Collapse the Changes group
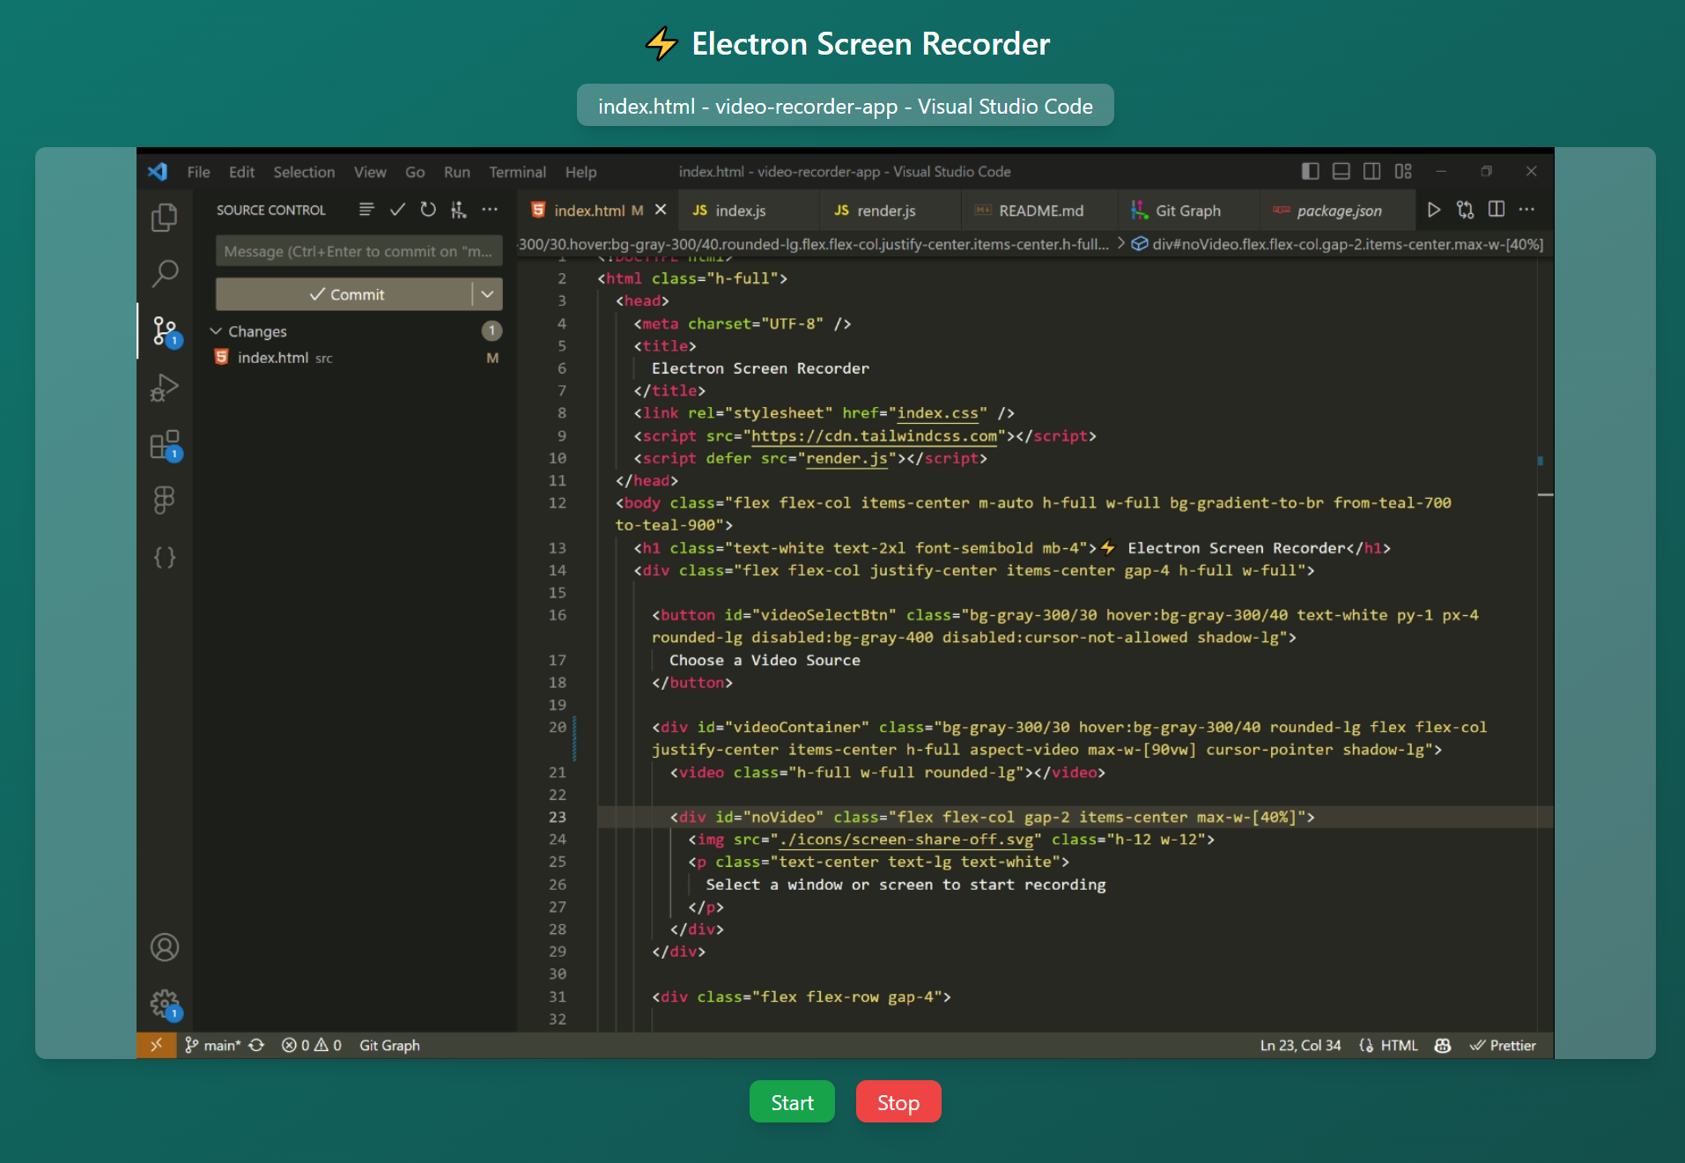The height and width of the screenshot is (1163, 1685). [216, 331]
